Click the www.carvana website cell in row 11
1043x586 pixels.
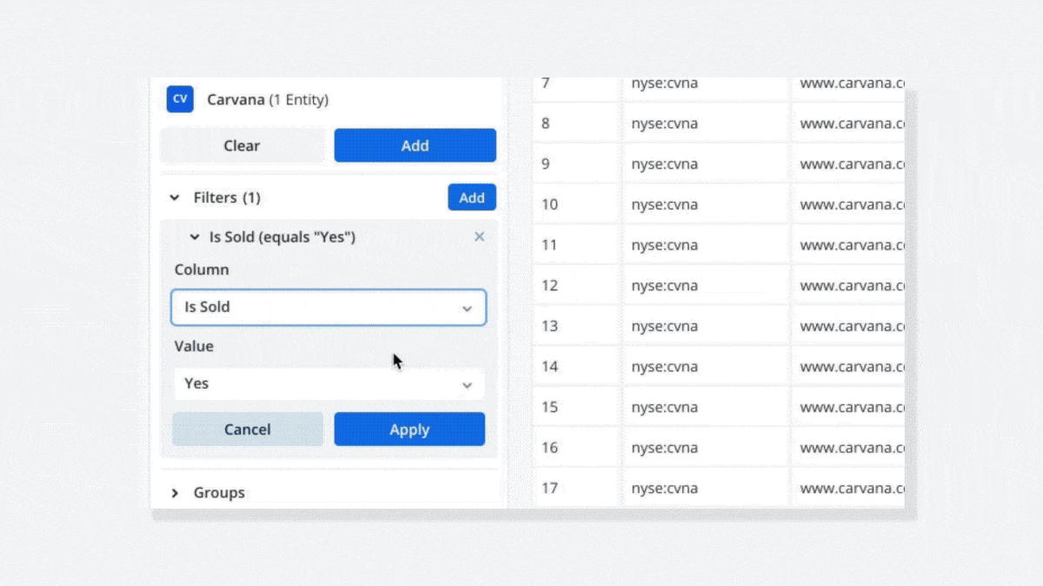[848, 245]
